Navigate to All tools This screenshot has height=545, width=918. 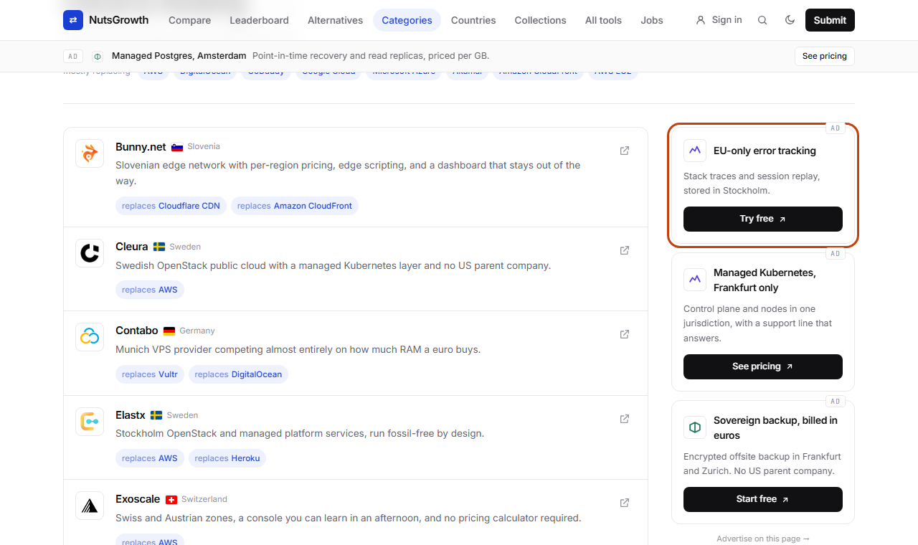coord(603,20)
